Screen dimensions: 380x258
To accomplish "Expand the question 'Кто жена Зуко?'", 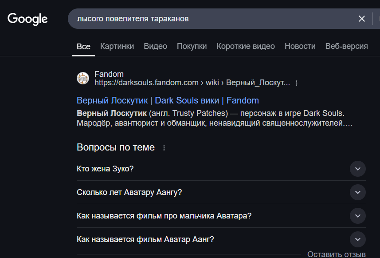I will 358,169.
